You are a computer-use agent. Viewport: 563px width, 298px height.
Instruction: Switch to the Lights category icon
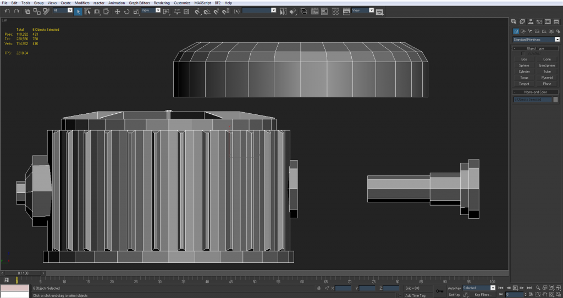[529, 31]
